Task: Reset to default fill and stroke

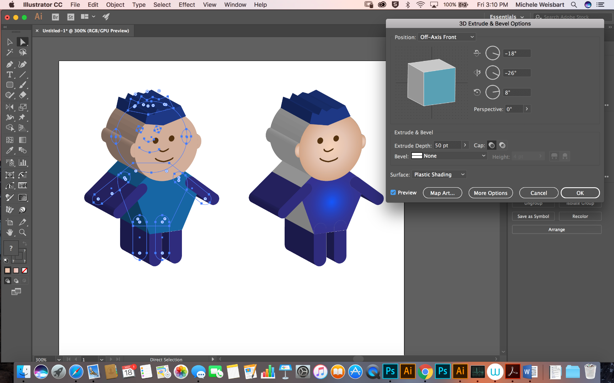Action: pyautogui.click(x=6, y=260)
